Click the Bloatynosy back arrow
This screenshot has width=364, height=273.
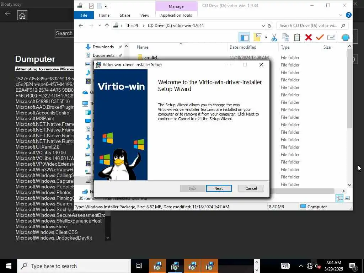(8, 14)
